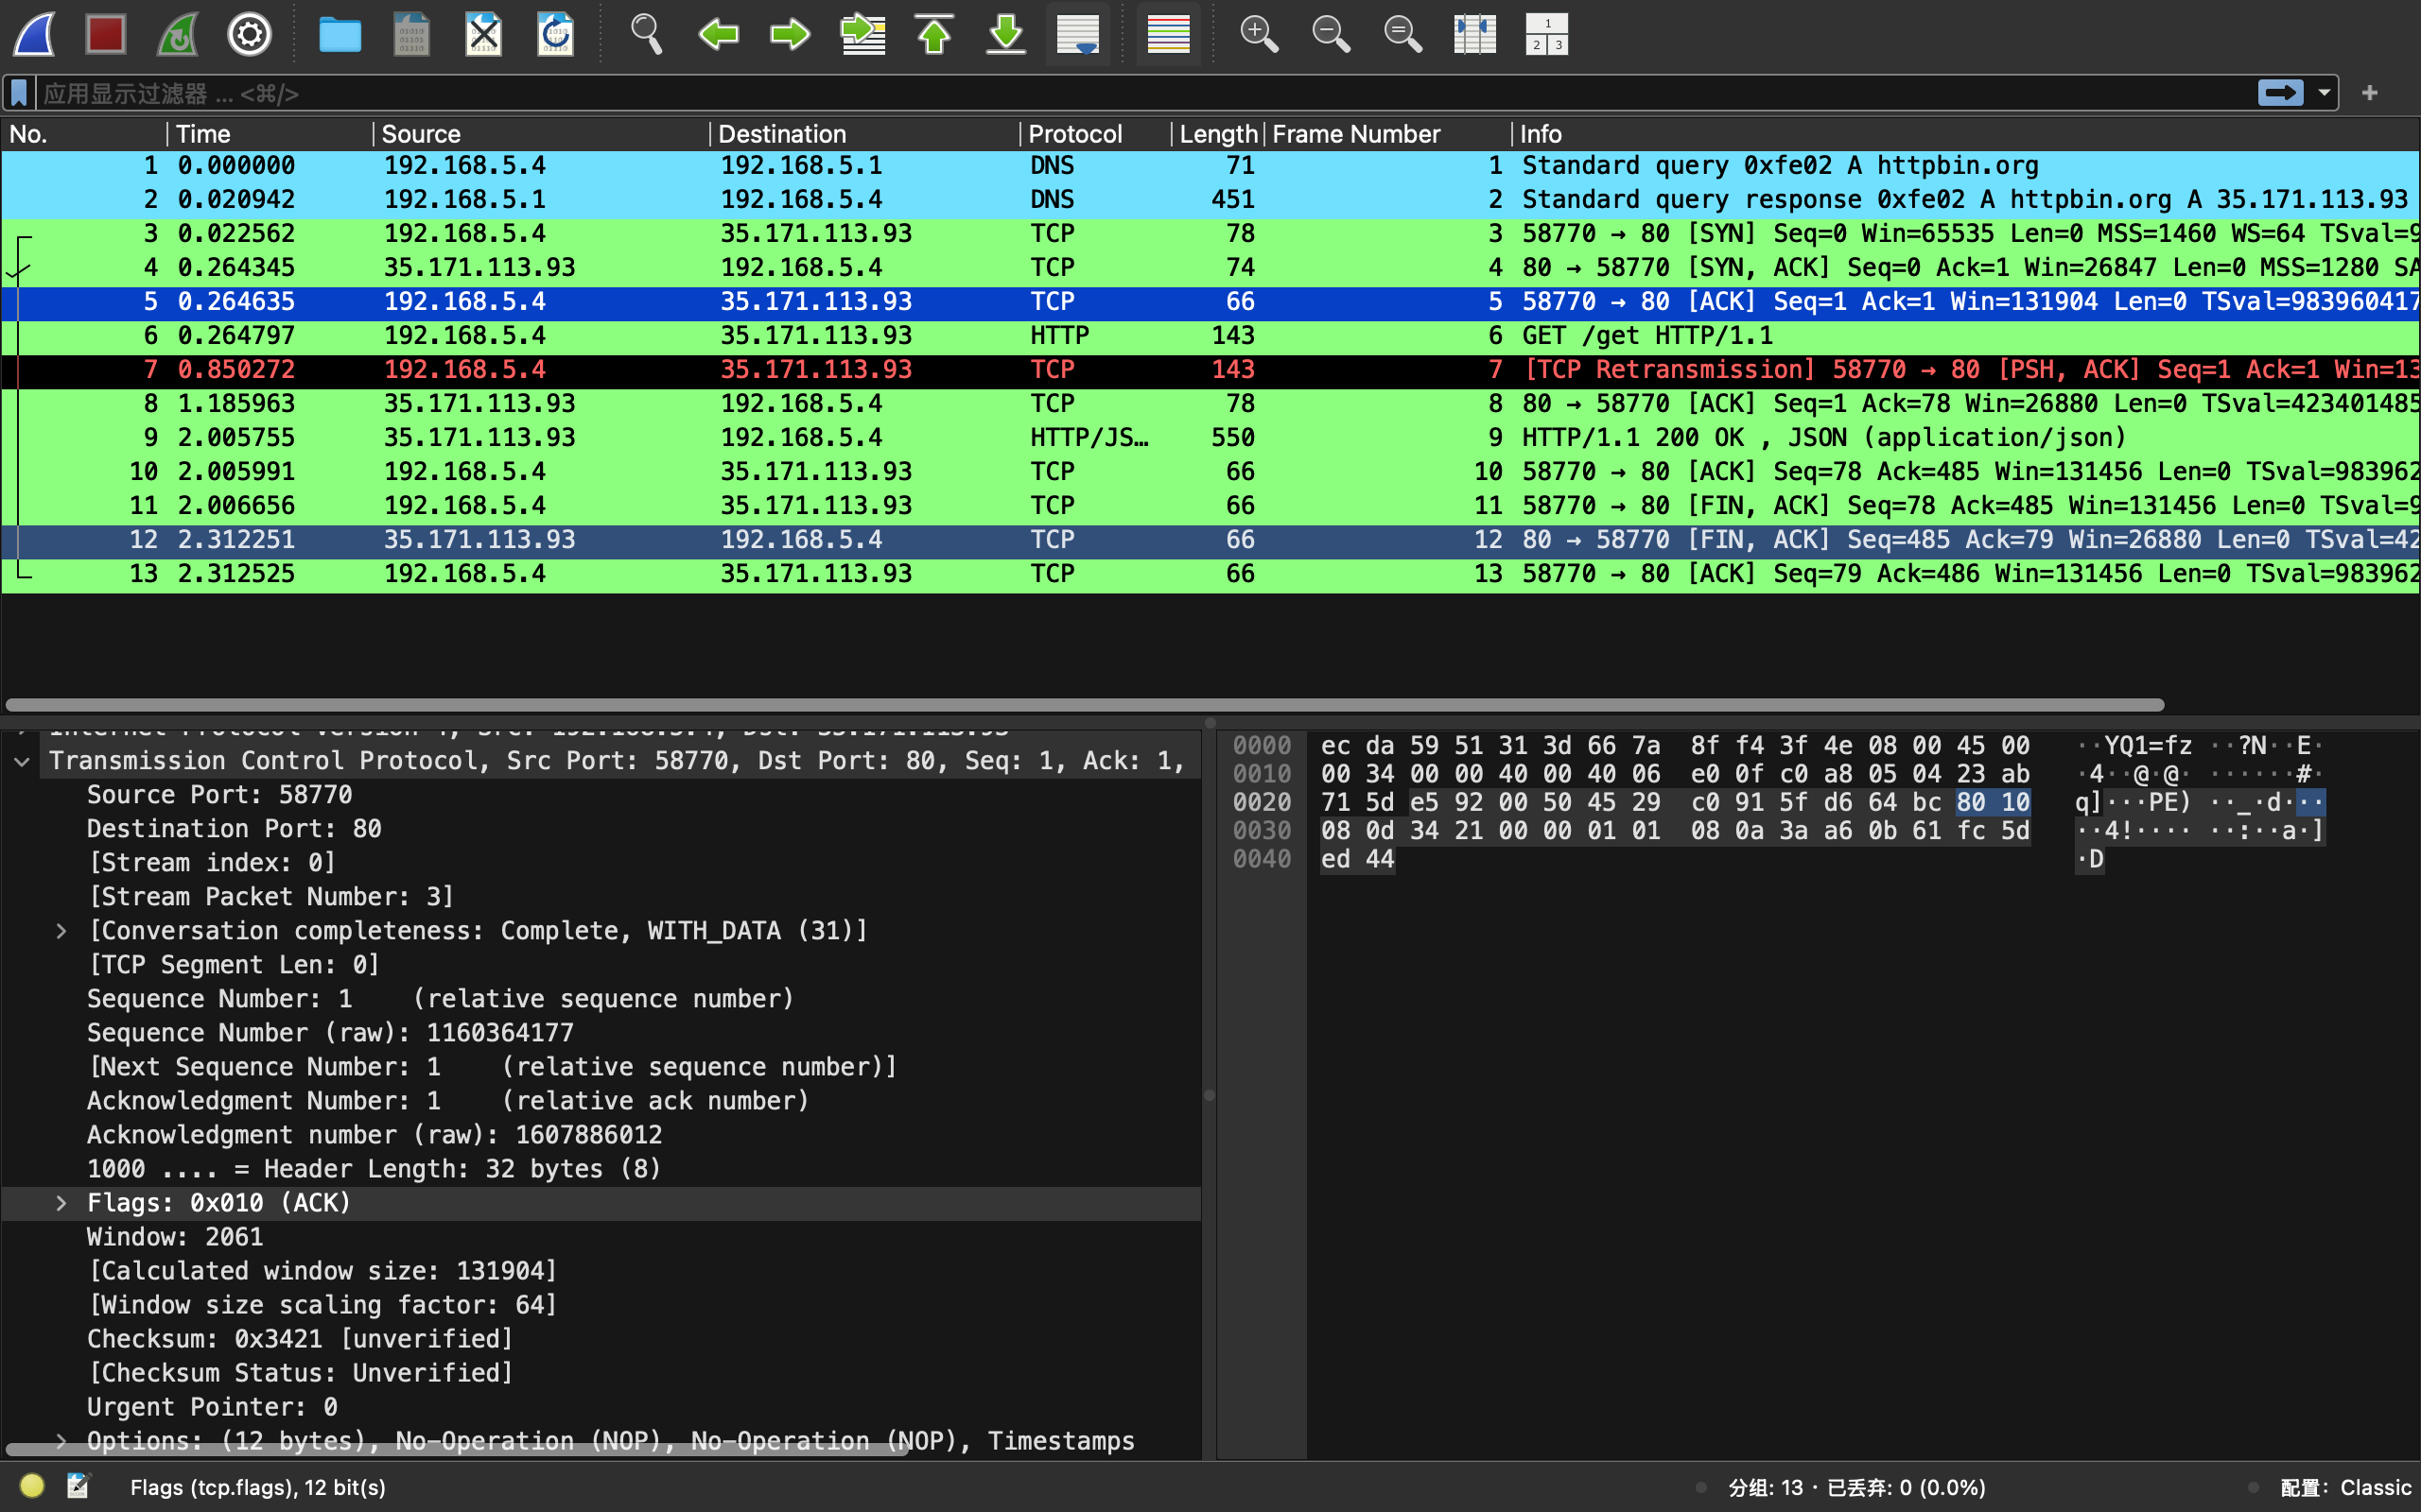Open a capture file with the folder icon

[x=340, y=34]
